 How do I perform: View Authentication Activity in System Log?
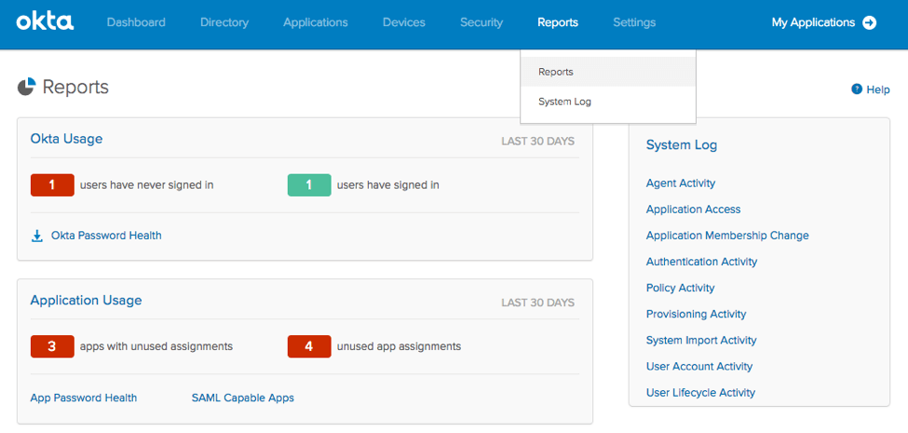pyautogui.click(x=701, y=262)
